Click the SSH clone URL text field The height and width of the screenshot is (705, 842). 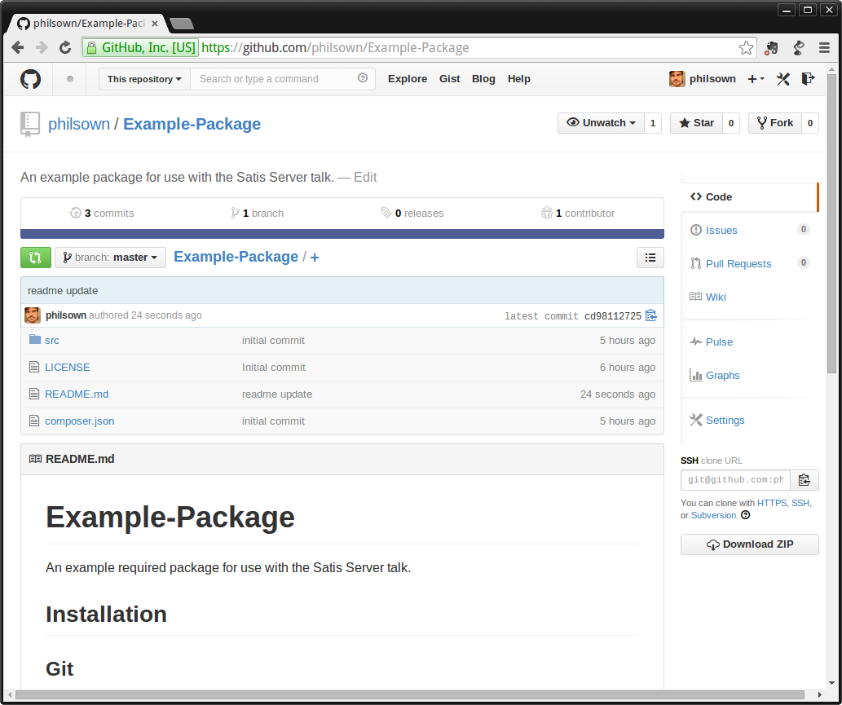[736, 479]
